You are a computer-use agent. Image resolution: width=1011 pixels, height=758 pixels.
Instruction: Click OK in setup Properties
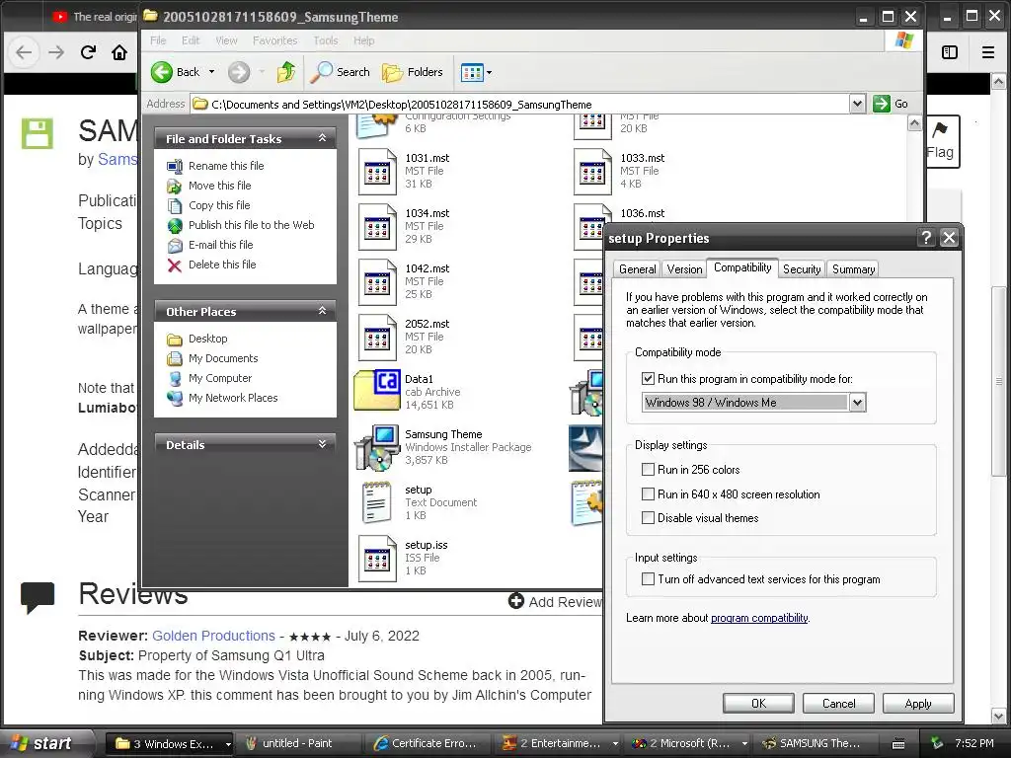(x=758, y=703)
